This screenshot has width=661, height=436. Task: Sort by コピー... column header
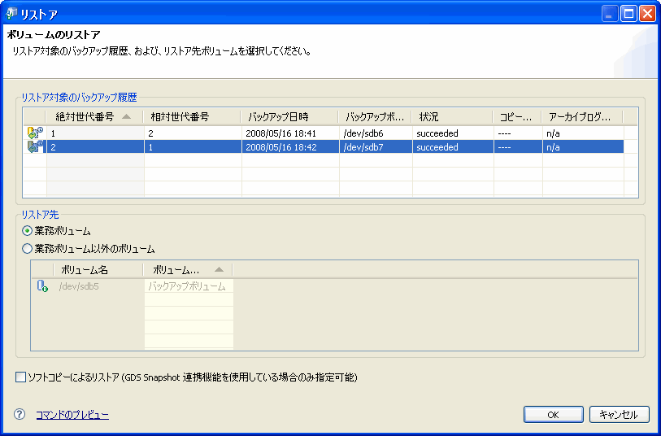pyautogui.click(x=517, y=117)
